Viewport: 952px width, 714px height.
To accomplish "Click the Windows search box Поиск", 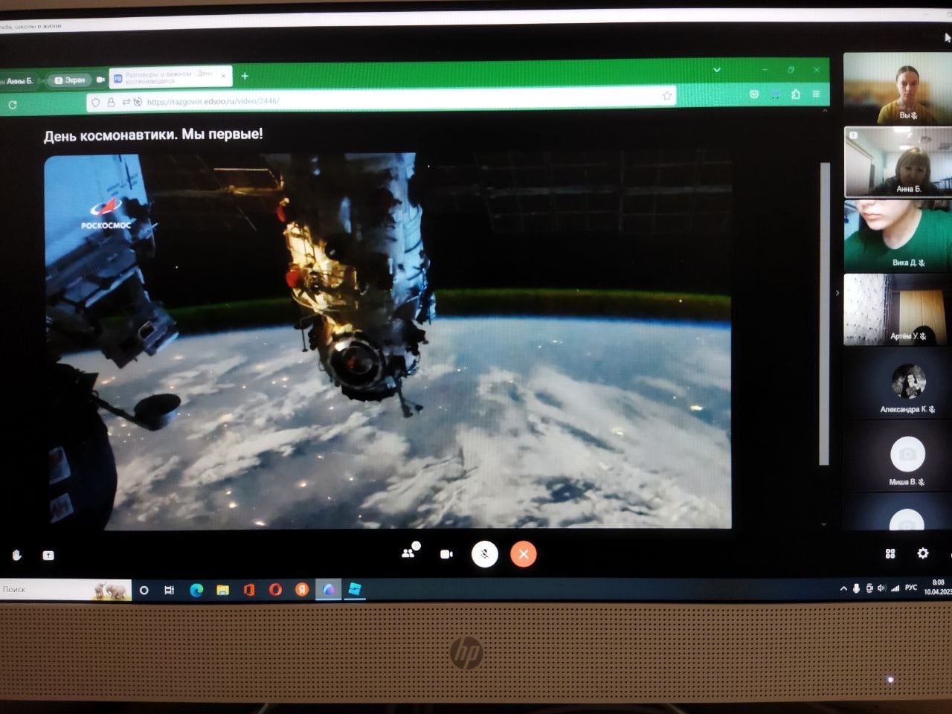I will click(x=65, y=589).
